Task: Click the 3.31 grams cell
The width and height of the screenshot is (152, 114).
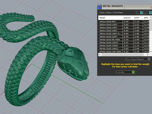Action: 128,46
